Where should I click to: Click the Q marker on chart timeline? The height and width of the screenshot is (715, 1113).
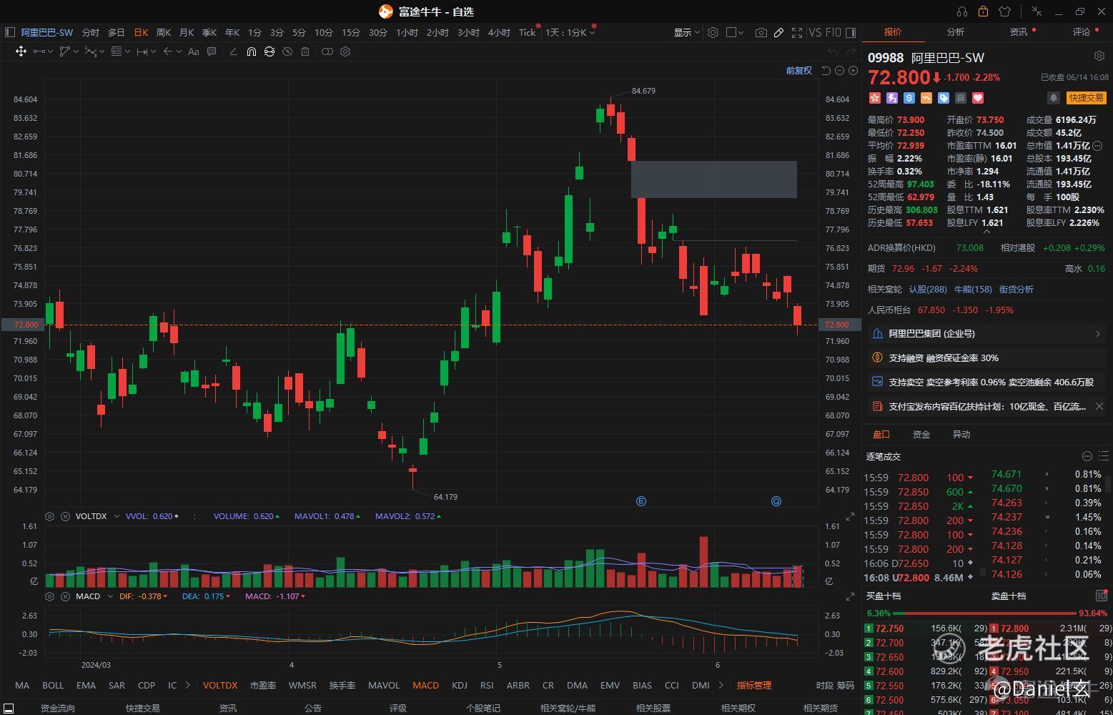tap(776, 501)
